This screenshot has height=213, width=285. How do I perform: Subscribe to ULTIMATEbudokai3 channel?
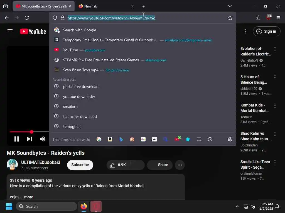80,165
